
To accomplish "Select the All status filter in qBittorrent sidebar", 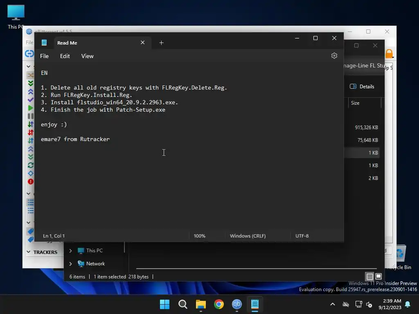I will coord(30,75).
